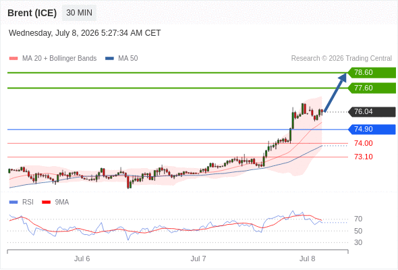Click the dark blue MA 50 legend swatch

109,59
